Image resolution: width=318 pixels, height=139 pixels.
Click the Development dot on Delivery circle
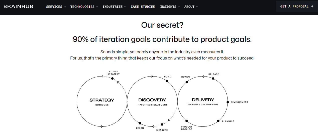[x=228, y=102]
